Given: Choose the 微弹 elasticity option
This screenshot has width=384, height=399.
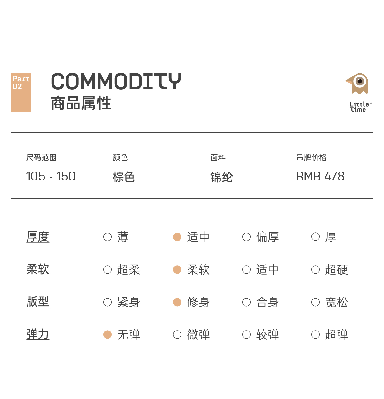Looking at the screenshot, I should click(177, 335).
